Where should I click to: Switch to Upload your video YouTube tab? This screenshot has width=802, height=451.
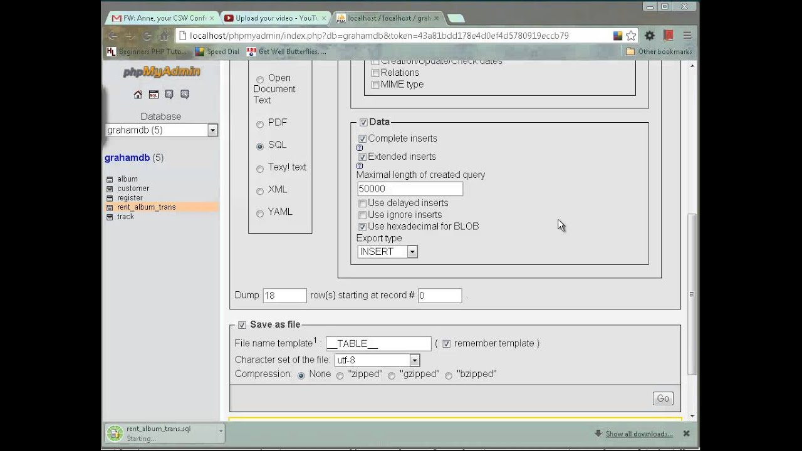275,18
